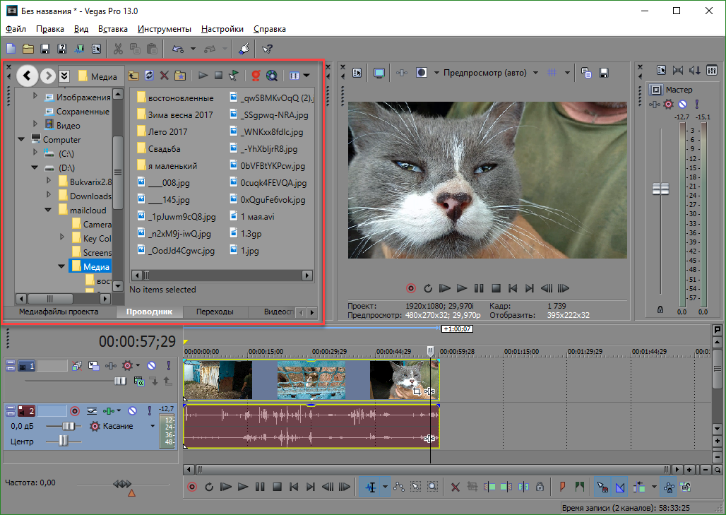Image resolution: width=726 pixels, height=515 pixels.
Task: Mute video track 1
Action: 151,366
